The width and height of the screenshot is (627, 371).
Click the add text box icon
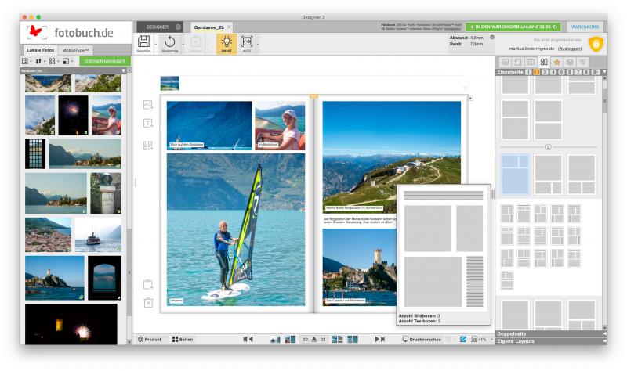tap(148, 124)
